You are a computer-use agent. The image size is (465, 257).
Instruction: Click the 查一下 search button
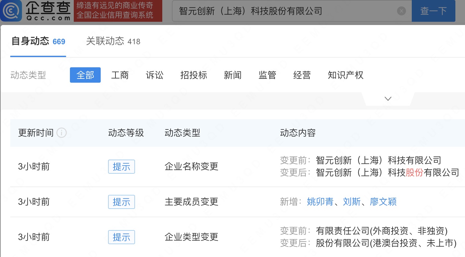pyautogui.click(x=433, y=11)
